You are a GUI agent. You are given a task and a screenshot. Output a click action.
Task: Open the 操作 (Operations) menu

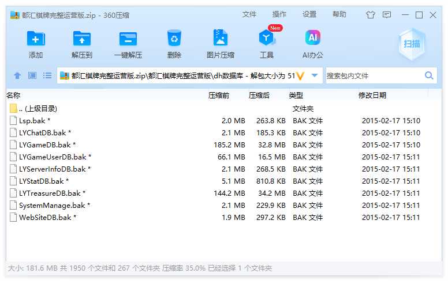pyautogui.click(x=279, y=14)
